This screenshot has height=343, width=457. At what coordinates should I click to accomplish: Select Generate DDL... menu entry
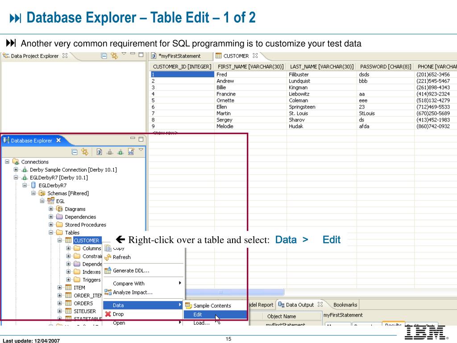[x=143, y=270]
